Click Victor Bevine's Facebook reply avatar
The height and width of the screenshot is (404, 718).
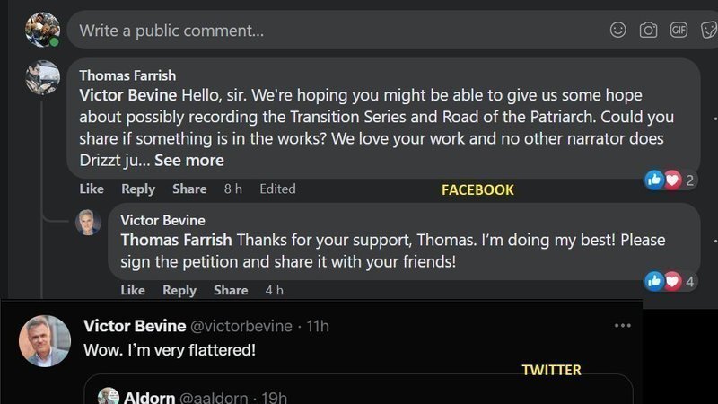88,222
